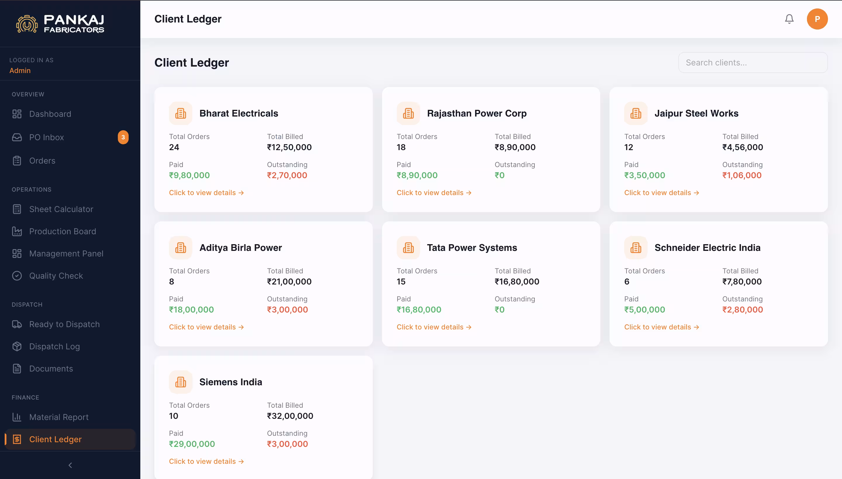Open the Documents page from sidebar
The image size is (842, 479).
tap(50, 369)
